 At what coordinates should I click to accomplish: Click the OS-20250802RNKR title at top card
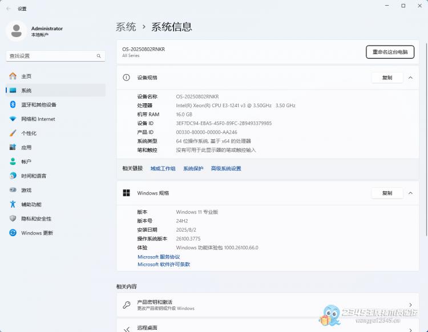click(x=144, y=49)
